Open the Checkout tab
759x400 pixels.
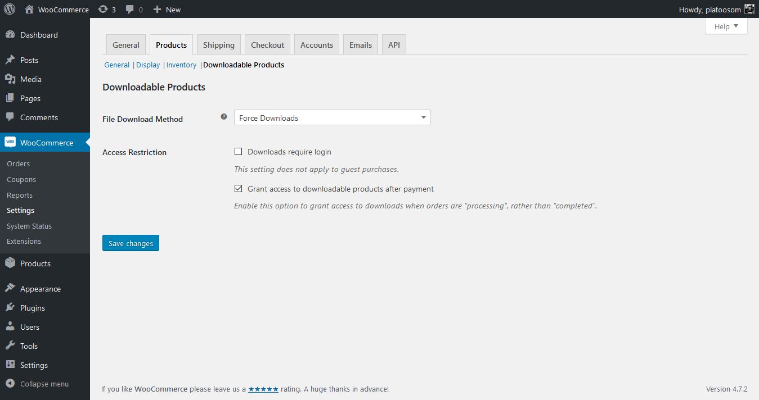pyautogui.click(x=268, y=45)
